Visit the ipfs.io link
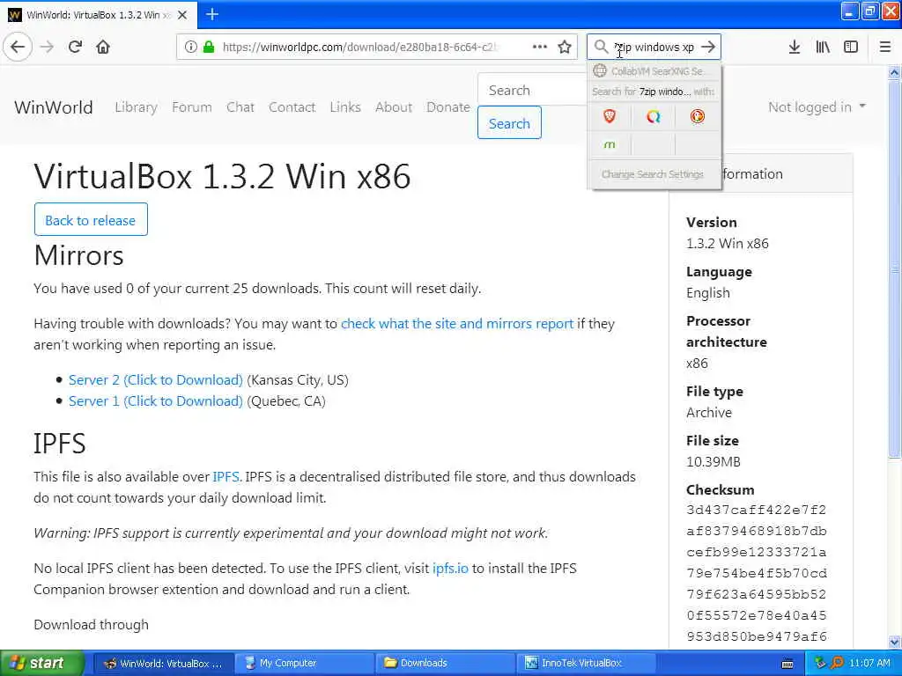Viewport: 902px width, 676px height. (450, 569)
